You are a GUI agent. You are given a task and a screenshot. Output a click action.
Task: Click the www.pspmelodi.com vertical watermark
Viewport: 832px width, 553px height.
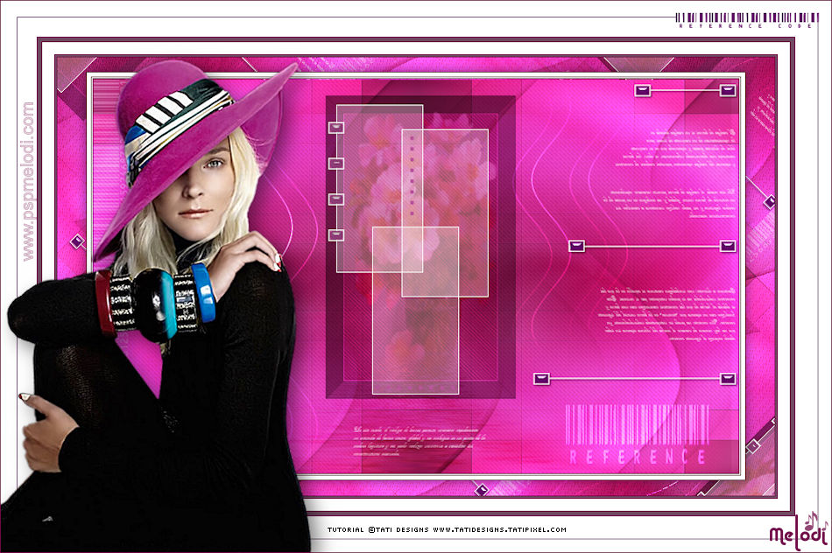pyautogui.click(x=29, y=181)
